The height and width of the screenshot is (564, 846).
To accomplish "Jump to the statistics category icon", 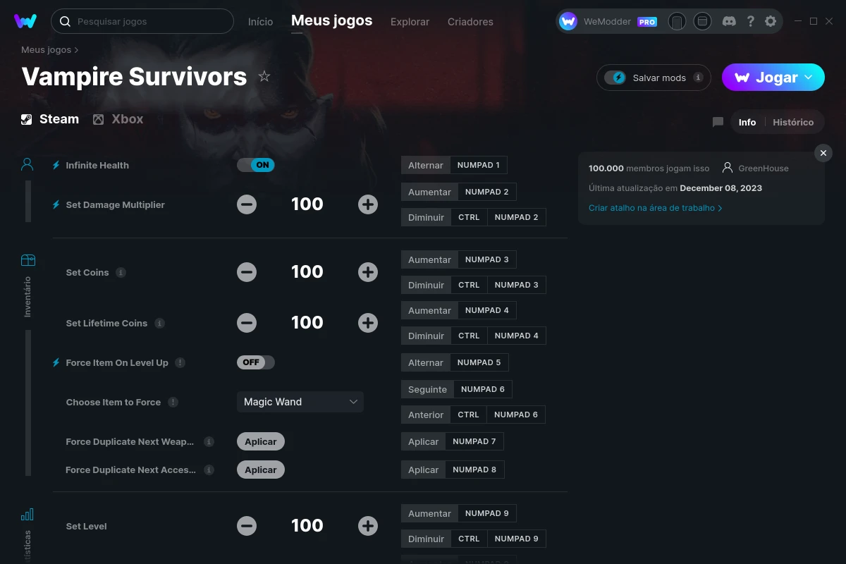I will [27, 514].
